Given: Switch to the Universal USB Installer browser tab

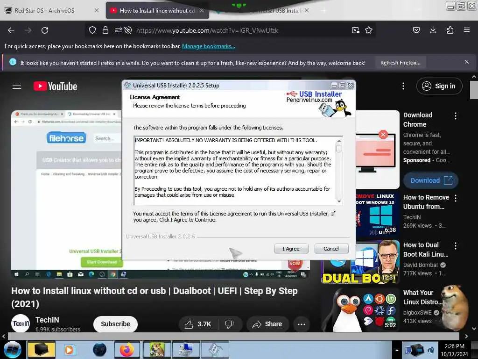Looking at the screenshot, I should click(x=280, y=11).
